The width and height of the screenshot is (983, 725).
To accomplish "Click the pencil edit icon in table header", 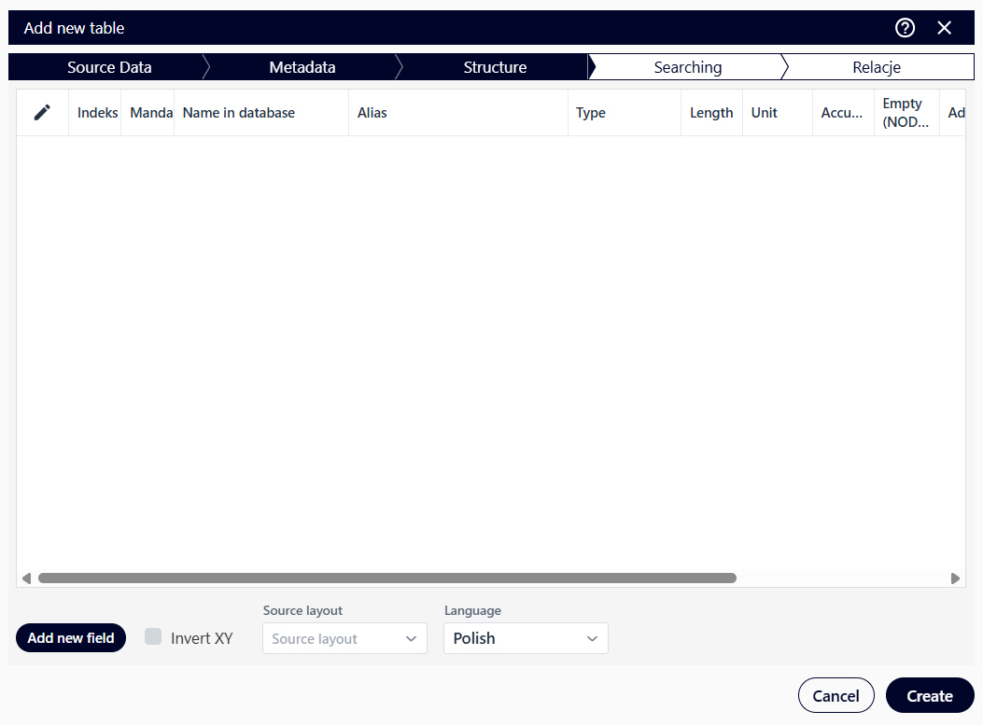I will pyautogui.click(x=42, y=112).
